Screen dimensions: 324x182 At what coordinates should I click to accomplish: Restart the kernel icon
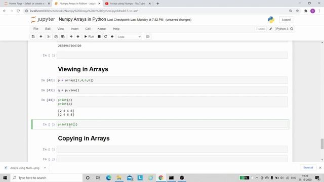106,36
